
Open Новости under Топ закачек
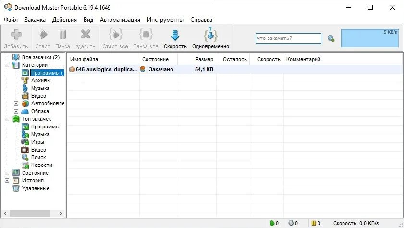click(x=42, y=165)
